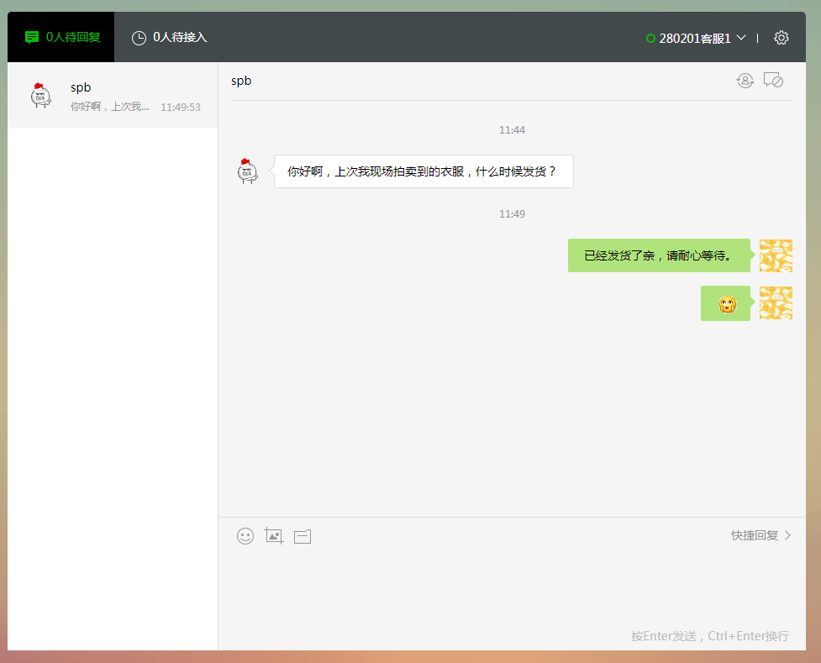The width and height of the screenshot is (821, 663).
Task: Open the emoji picker smiley icon
Action: [x=245, y=536]
